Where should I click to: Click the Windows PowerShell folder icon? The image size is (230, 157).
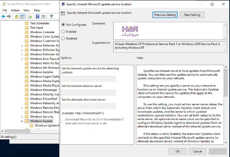(27, 99)
